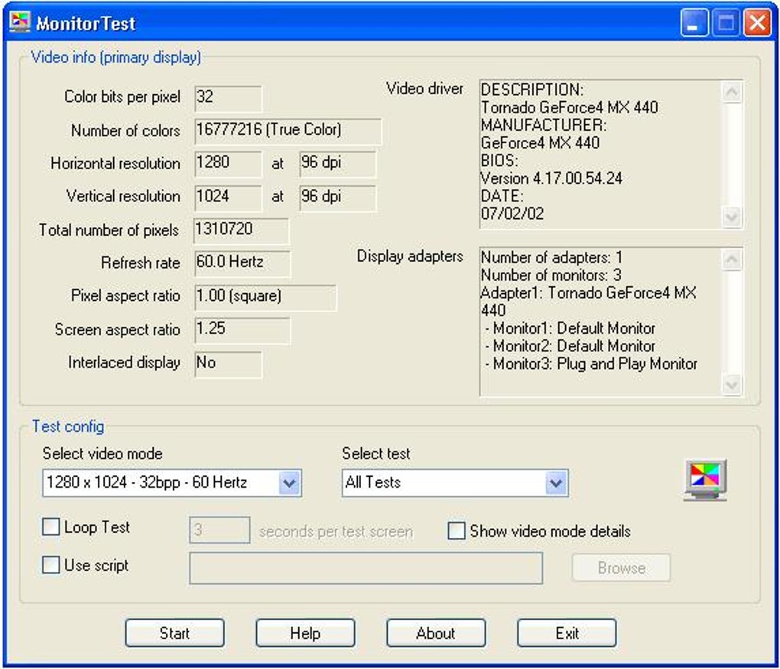Viewport: 780px width, 669px height.
Task: Click the Help button
Action: 305,633
